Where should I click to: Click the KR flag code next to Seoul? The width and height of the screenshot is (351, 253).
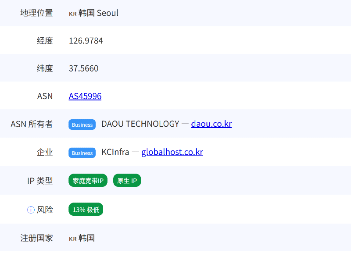click(73, 13)
